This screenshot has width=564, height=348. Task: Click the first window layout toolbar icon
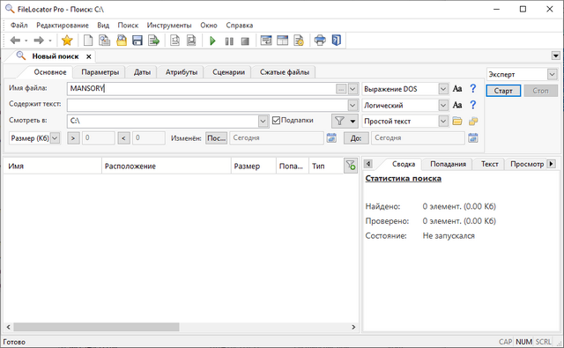coord(266,41)
